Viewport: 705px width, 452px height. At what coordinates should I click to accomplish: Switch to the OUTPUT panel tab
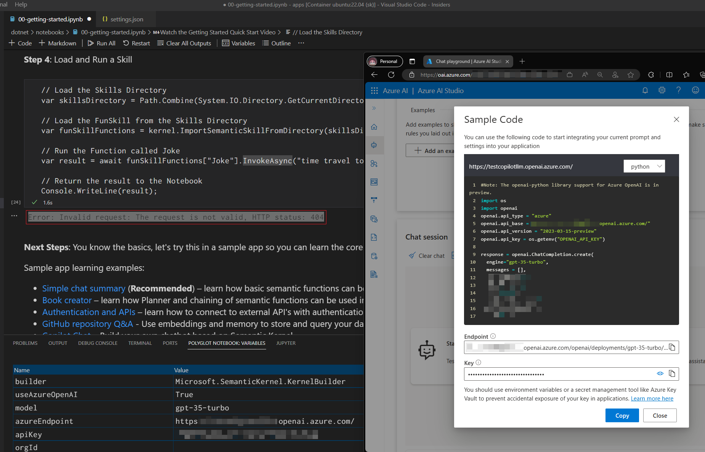(58, 343)
